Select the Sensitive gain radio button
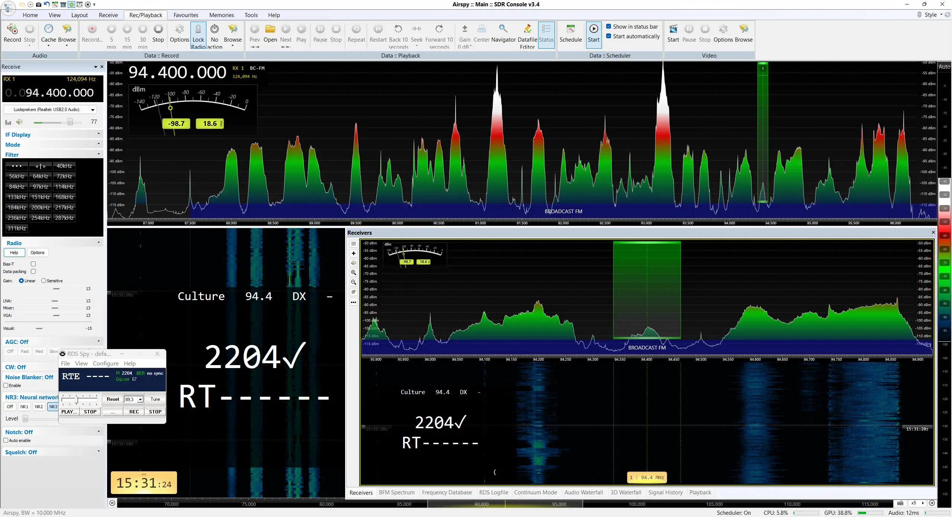The width and height of the screenshot is (952, 517). click(44, 281)
